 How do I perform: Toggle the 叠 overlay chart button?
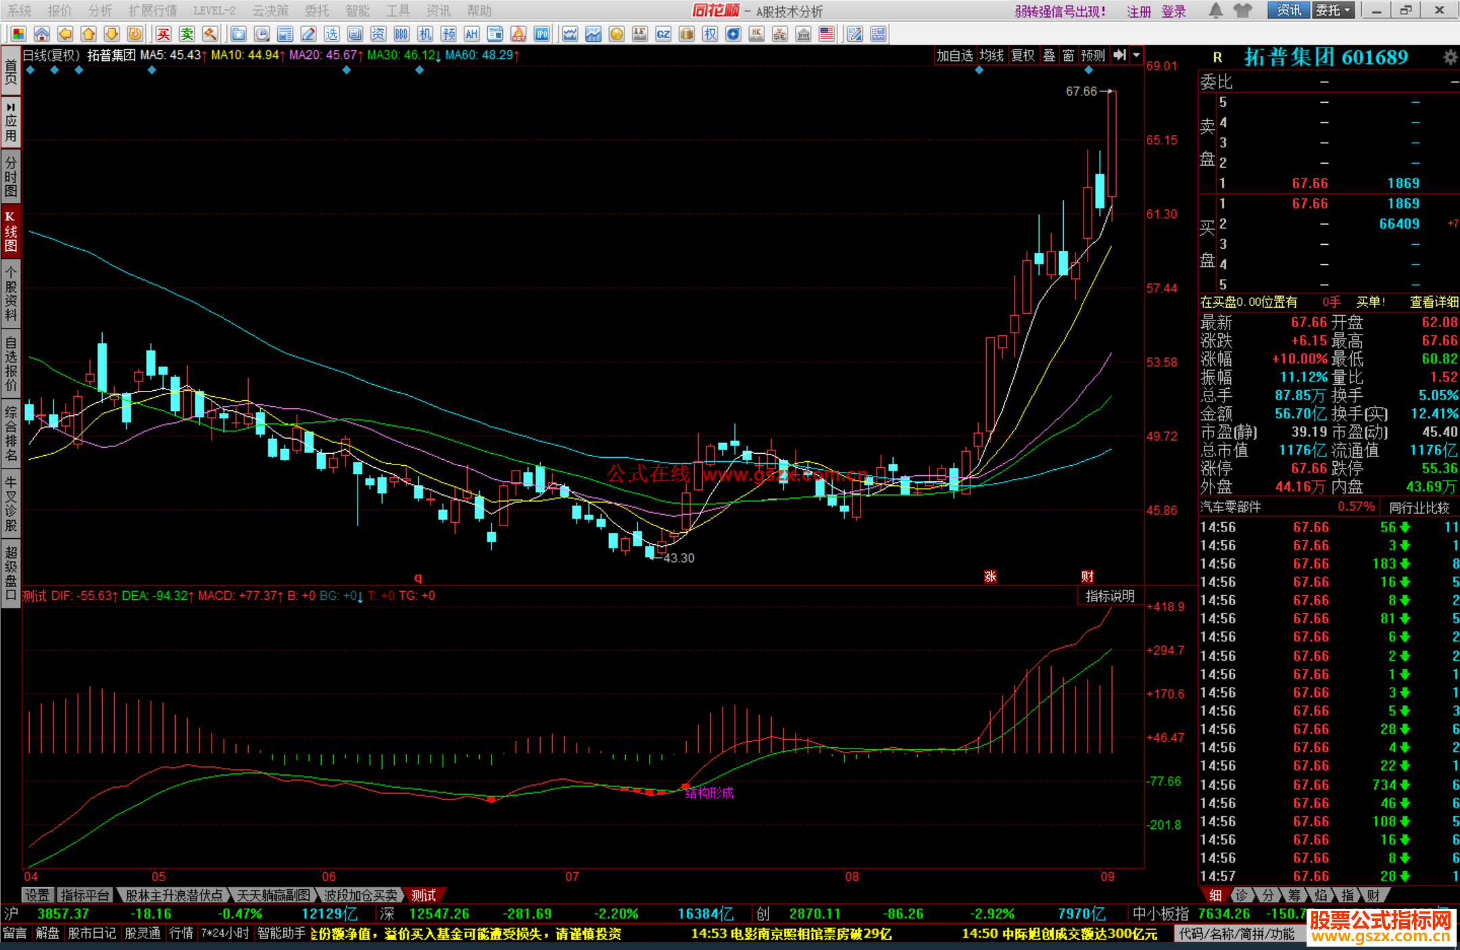1049,55
